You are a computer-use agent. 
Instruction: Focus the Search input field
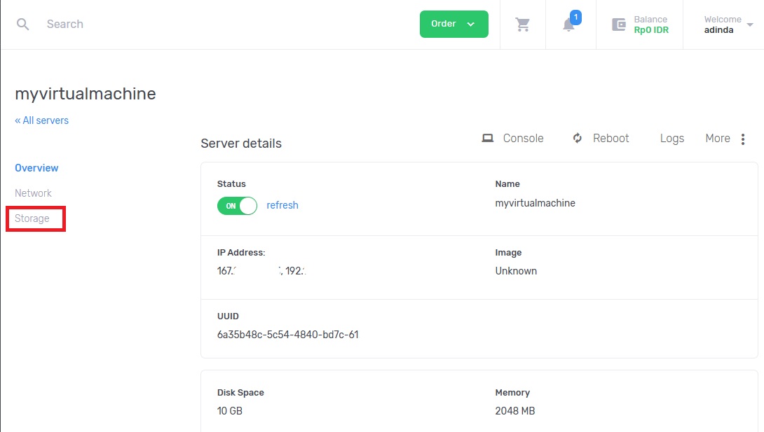click(x=64, y=24)
